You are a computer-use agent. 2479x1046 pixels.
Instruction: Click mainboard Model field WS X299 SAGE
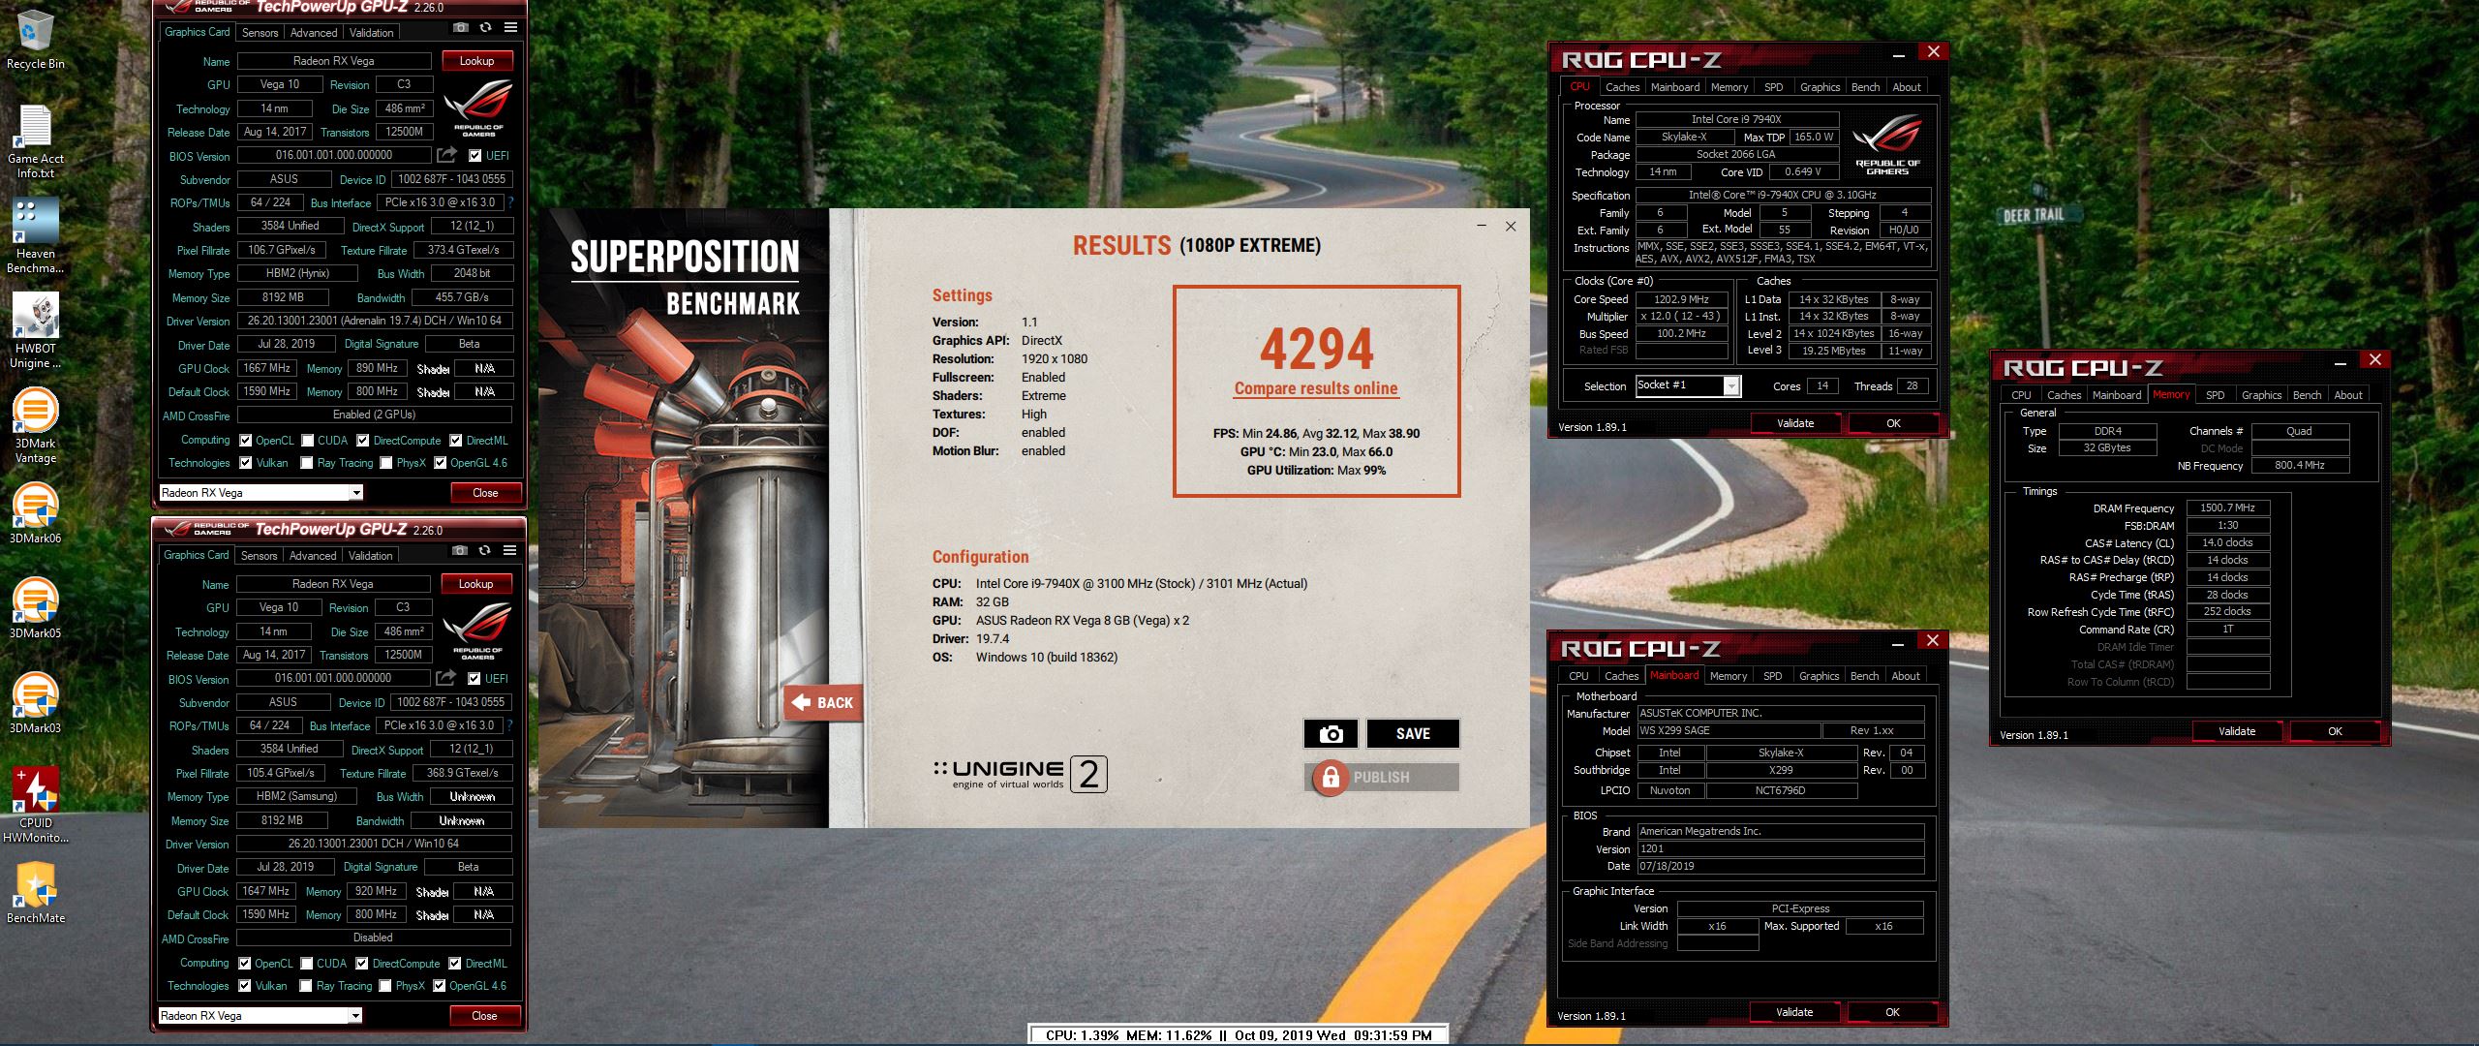pyautogui.click(x=1729, y=731)
